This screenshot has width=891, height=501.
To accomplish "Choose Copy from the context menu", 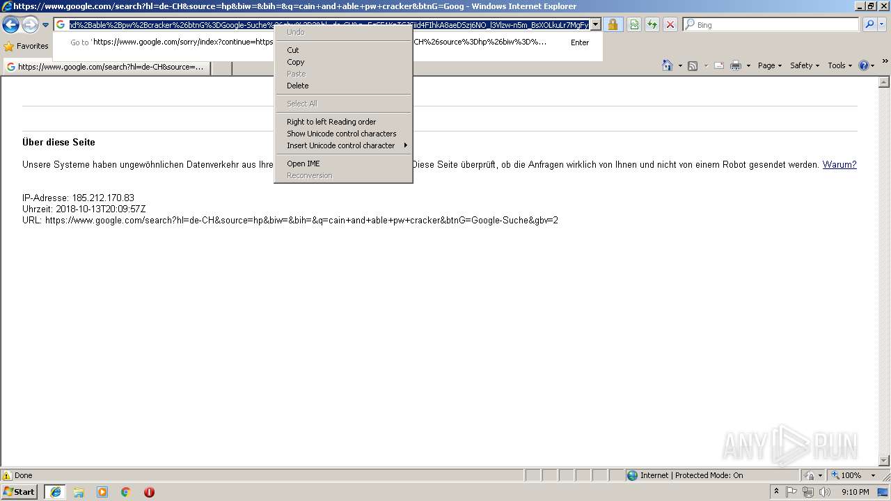I will click(x=343, y=62).
